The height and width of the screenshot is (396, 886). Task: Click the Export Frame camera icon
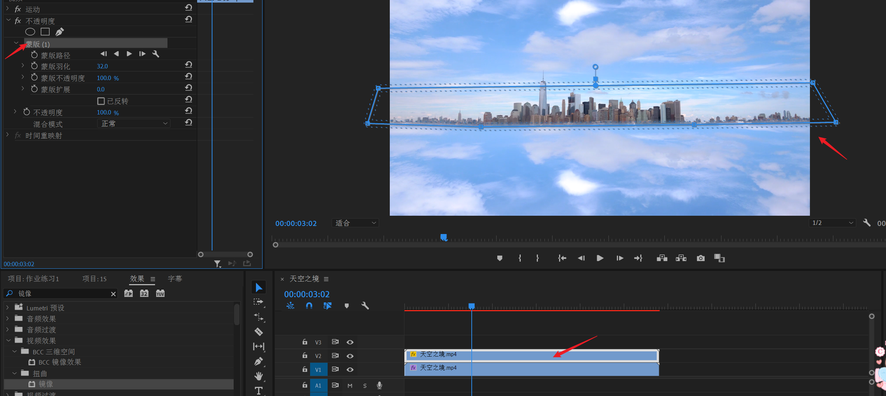tap(700, 258)
